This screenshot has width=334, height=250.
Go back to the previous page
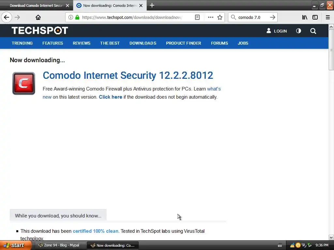[7, 17]
